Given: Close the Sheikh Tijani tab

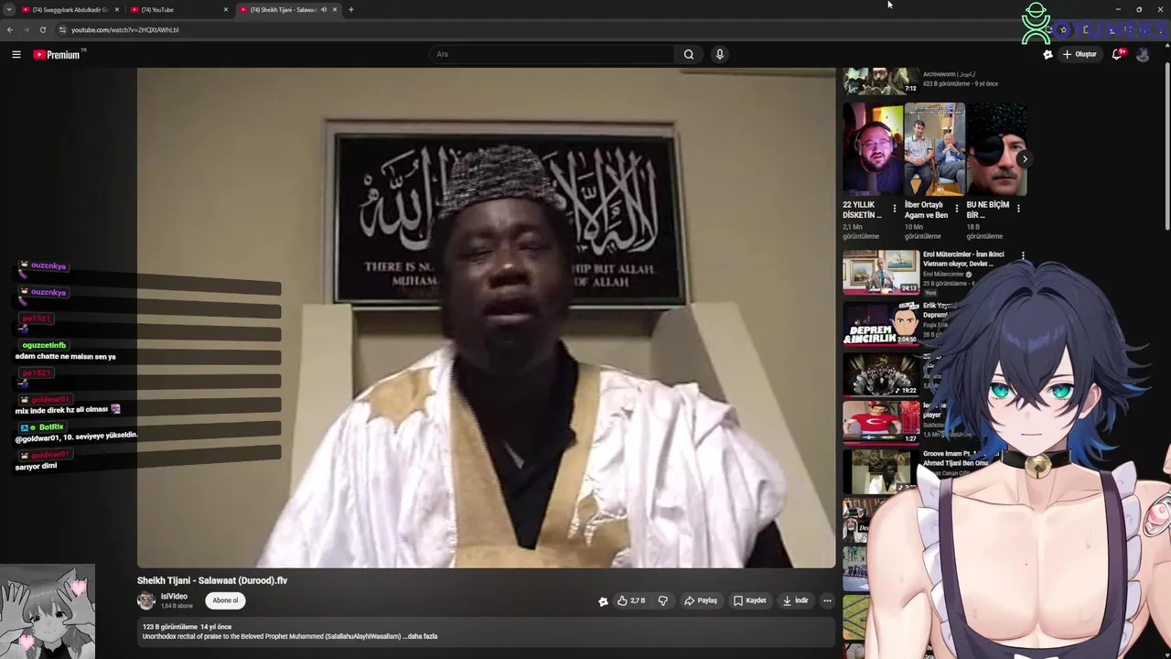Looking at the screenshot, I should [334, 9].
